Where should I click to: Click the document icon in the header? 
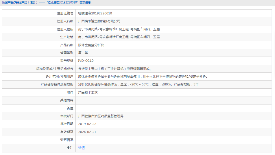click(x=3, y=3)
